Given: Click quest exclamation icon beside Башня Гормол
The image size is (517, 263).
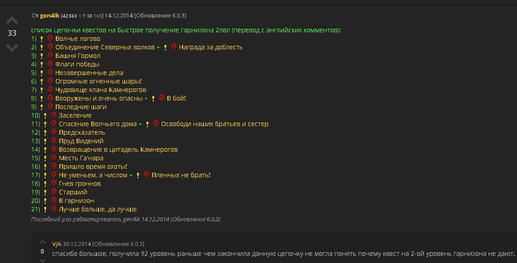Looking at the screenshot, I should (x=41, y=56).
